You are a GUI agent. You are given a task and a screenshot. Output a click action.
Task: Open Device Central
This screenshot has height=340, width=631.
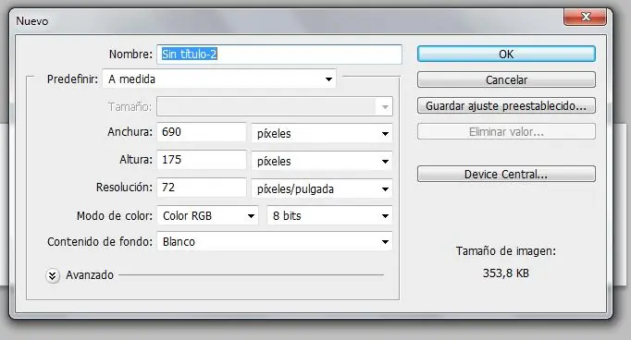pos(506,174)
